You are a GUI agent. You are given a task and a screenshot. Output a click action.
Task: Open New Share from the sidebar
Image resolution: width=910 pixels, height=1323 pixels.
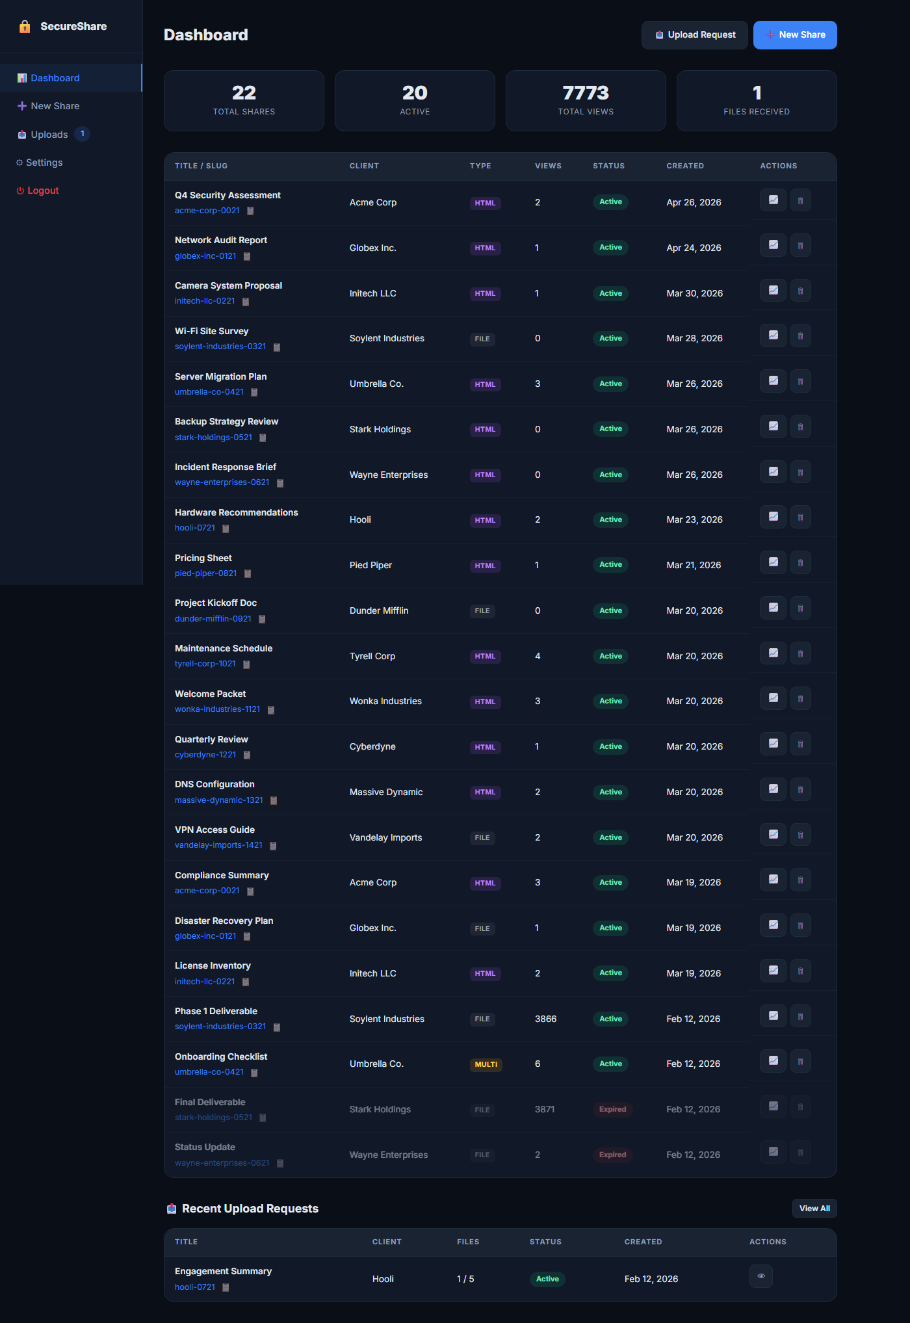click(70, 106)
